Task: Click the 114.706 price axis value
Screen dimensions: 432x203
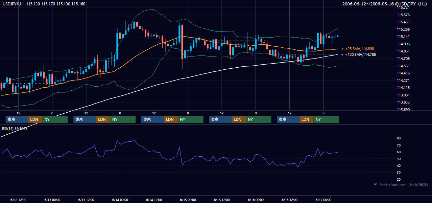Action: (403, 59)
